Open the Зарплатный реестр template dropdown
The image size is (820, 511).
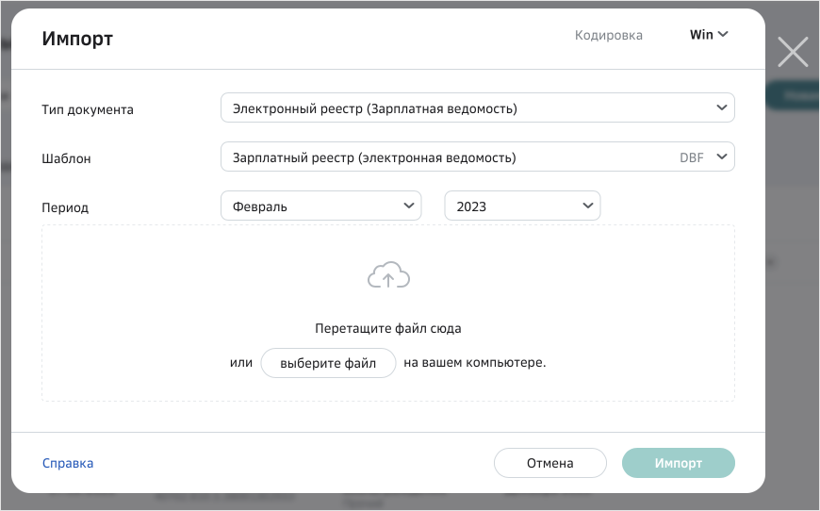(452, 157)
